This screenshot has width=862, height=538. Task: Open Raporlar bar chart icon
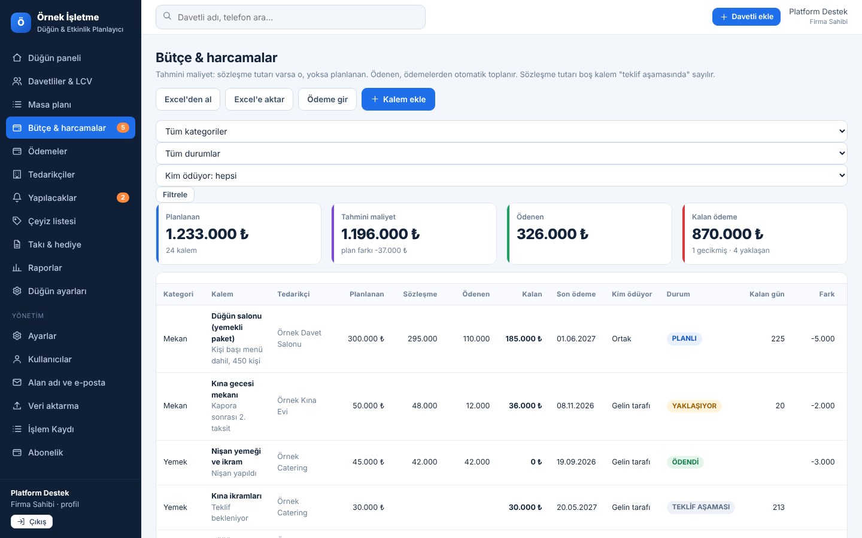(17, 268)
